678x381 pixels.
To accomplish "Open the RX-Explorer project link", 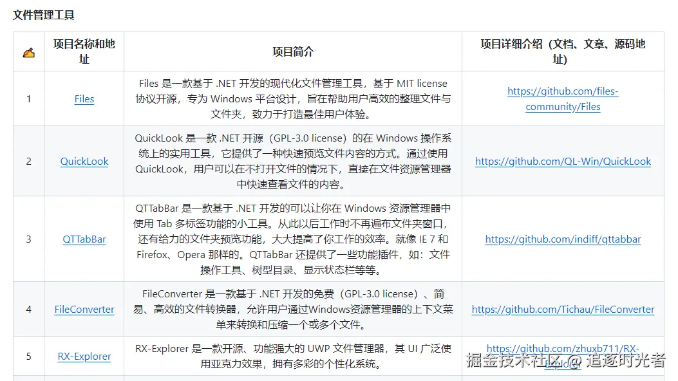I will pos(84,357).
